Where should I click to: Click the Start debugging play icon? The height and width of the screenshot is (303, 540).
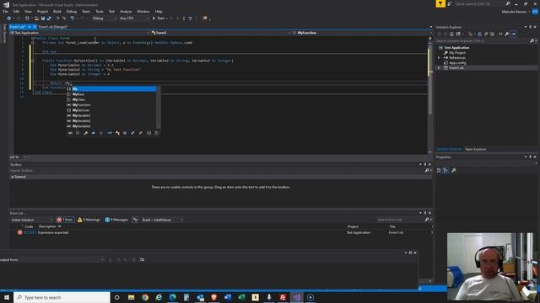154,19
